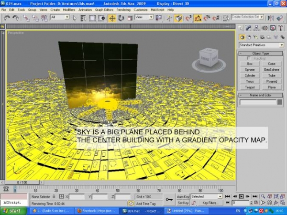Image resolution: width=287 pixels, height=215 pixels.
Task: Click Select and Manipulate icon
Action: [x=169, y=18]
